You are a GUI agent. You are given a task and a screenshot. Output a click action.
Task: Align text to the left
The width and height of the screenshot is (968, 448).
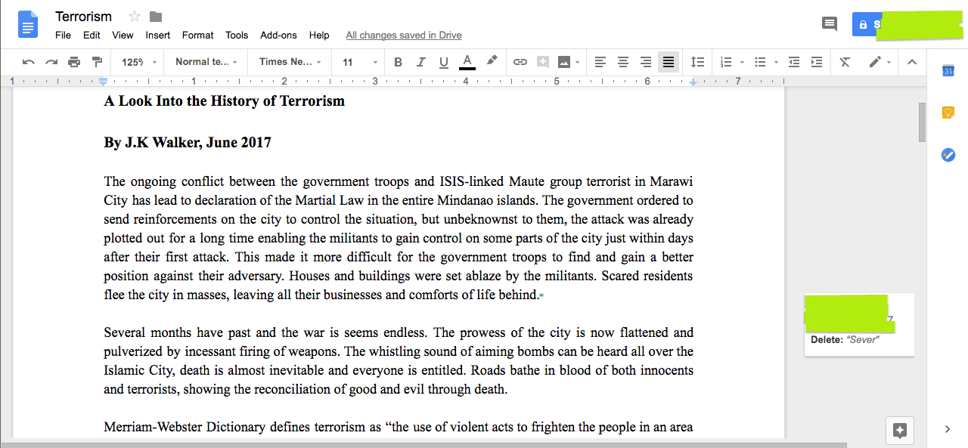pos(600,62)
